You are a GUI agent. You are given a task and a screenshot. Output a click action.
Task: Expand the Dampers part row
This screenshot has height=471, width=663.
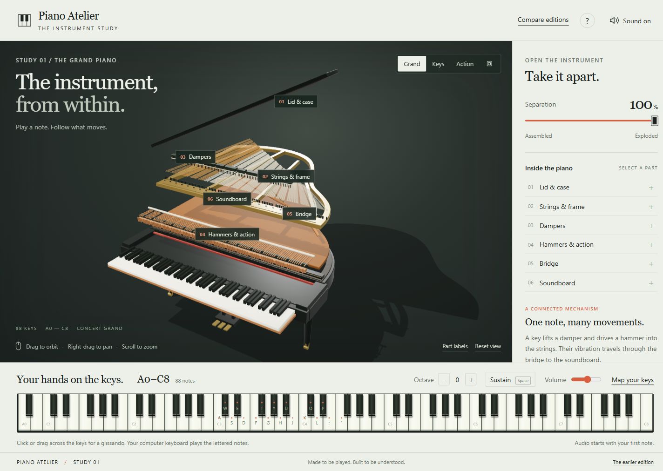[591, 226]
